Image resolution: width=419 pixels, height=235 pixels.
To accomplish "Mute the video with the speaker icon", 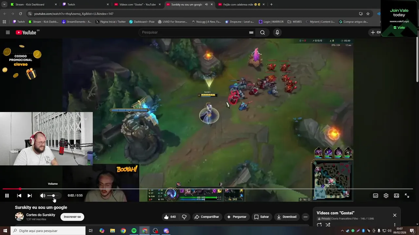I will (x=43, y=196).
